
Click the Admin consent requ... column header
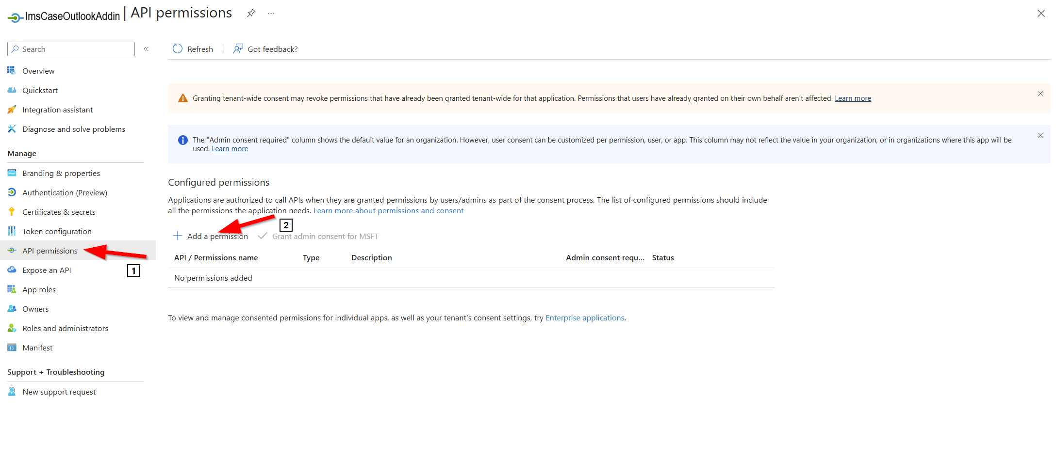tap(605, 257)
